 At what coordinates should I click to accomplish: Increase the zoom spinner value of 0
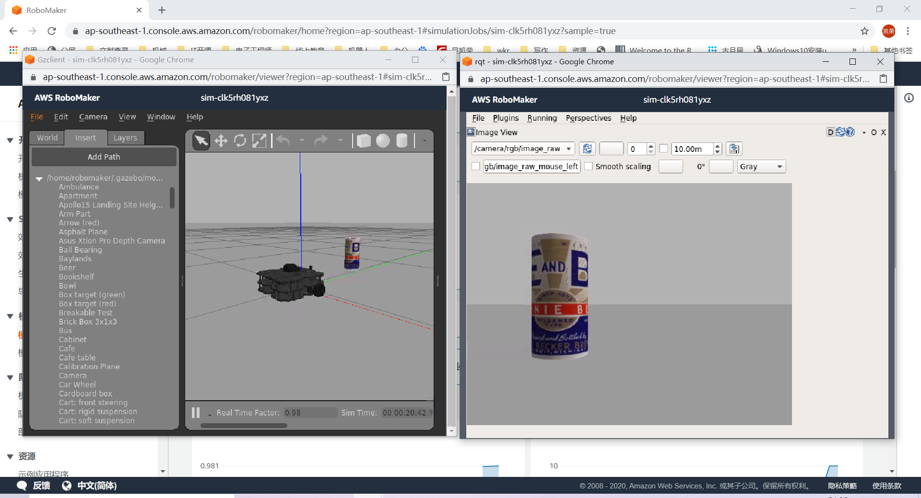(x=650, y=146)
